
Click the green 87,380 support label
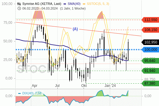(x=150, y=84)
